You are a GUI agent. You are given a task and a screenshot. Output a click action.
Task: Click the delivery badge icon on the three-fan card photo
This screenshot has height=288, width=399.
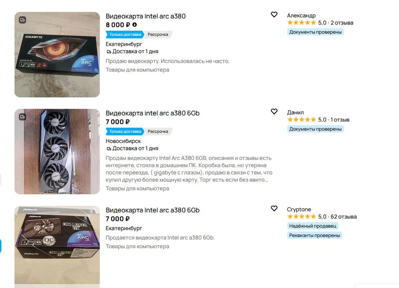click(22, 117)
